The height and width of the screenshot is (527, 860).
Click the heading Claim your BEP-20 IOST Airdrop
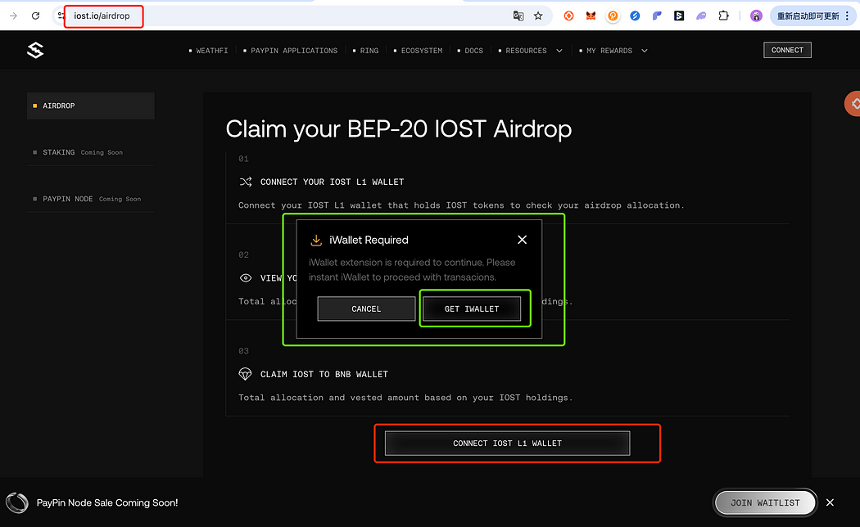[399, 129]
